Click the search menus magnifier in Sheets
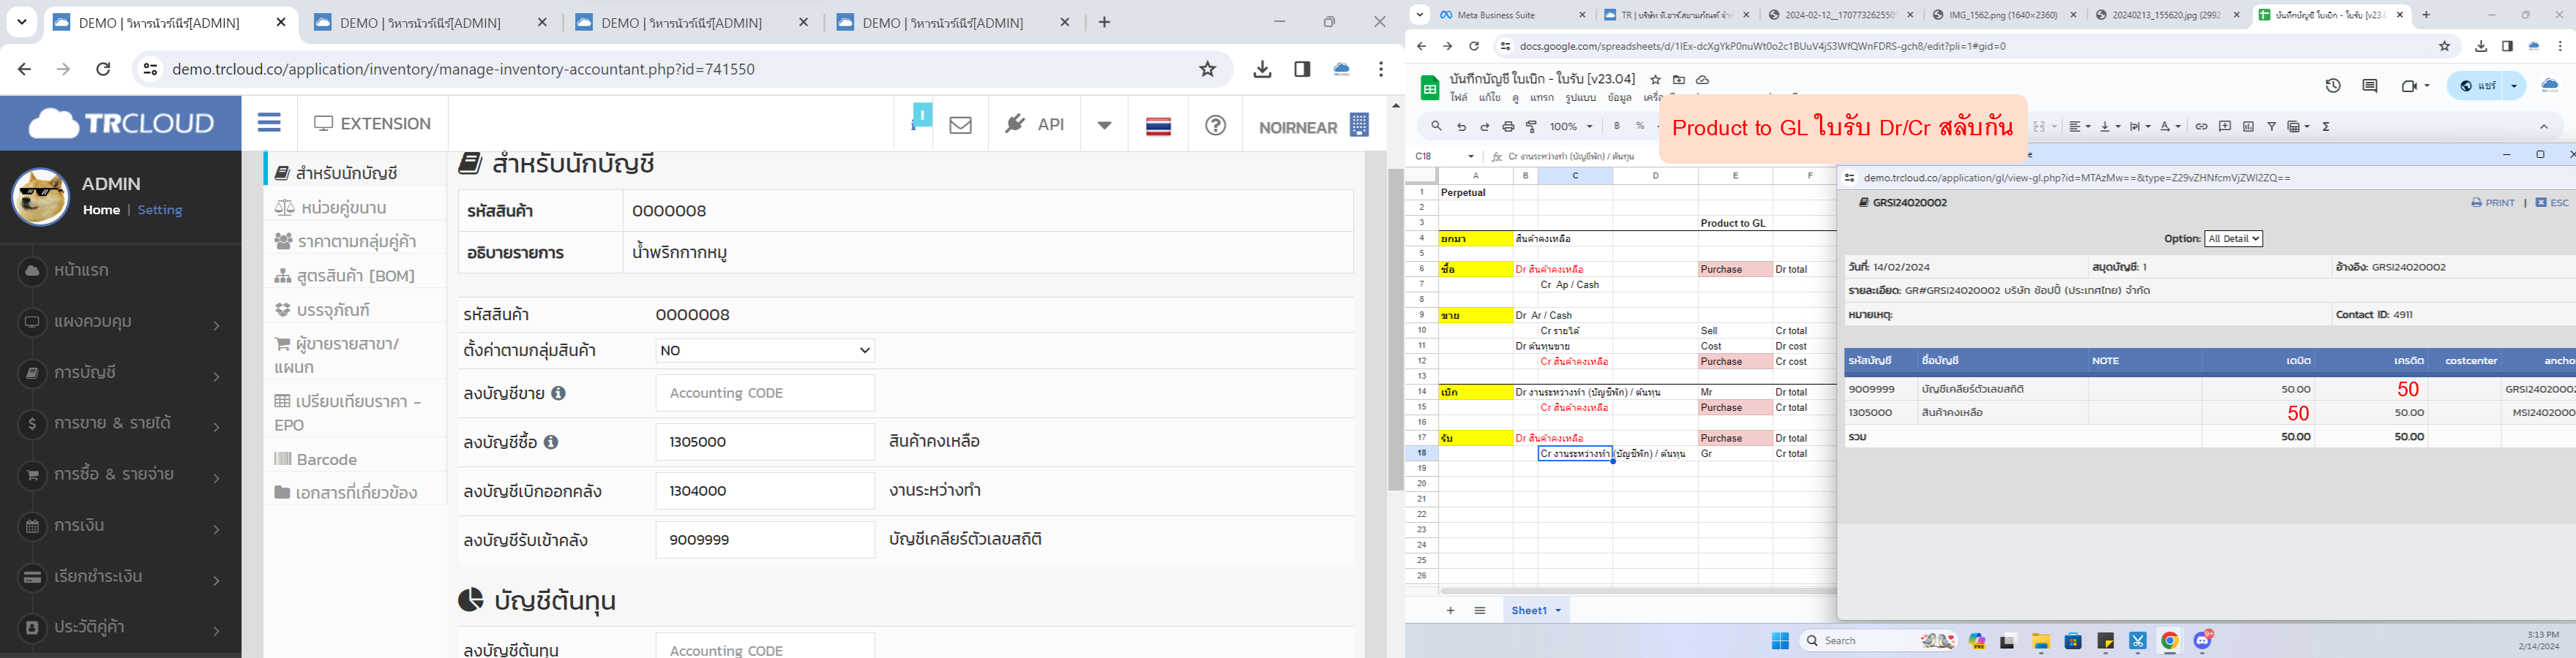Screen dimensions: 2576x658 click(1437, 126)
